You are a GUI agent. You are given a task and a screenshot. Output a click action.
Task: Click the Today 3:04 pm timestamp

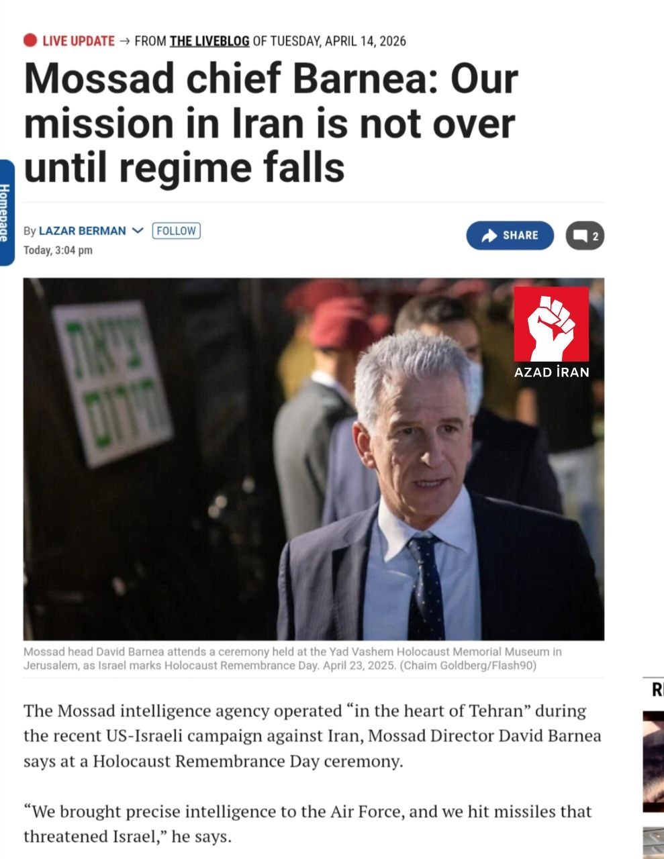pyautogui.click(x=58, y=250)
